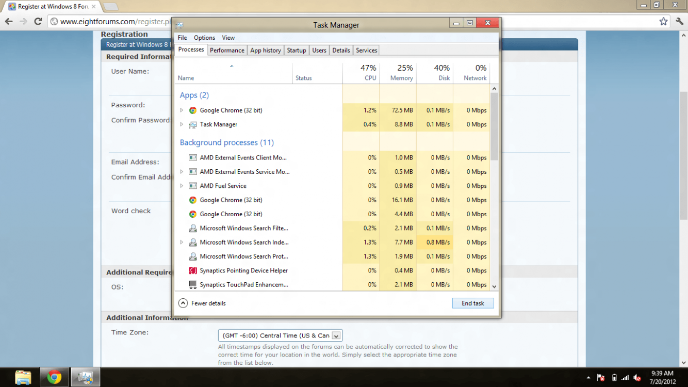Switch to the Details tab
The width and height of the screenshot is (688, 387).
[341, 50]
